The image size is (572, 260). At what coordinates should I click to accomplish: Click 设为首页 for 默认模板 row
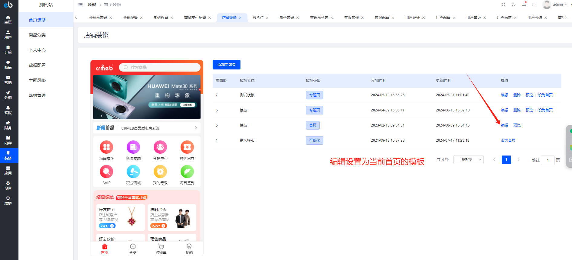[x=508, y=140]
